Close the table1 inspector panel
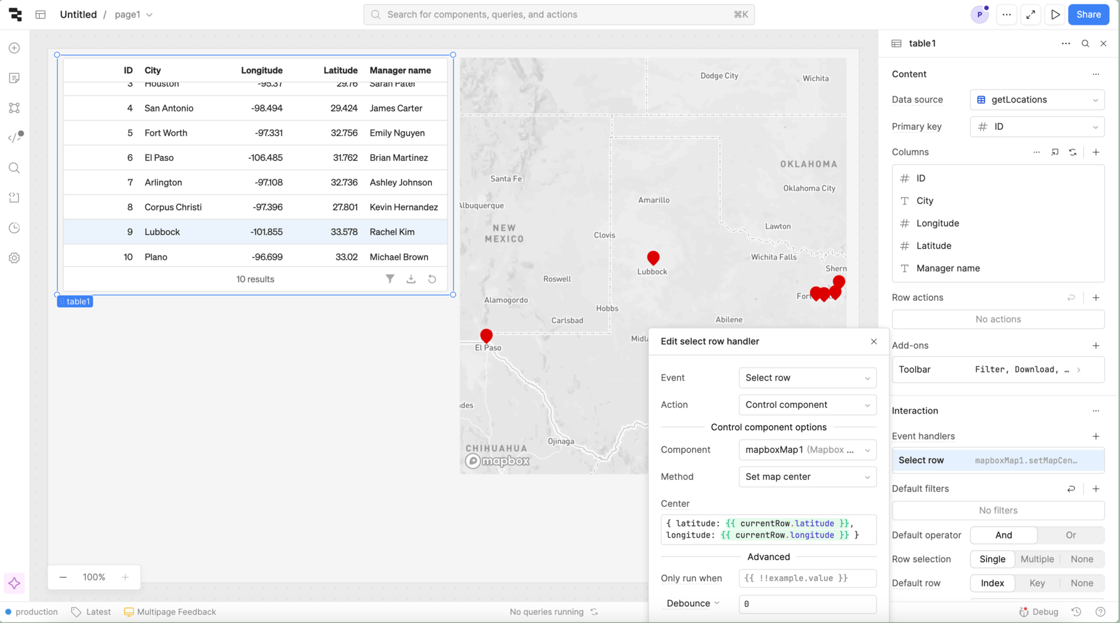Viewport: 1120px width, 623px height. [1103, 44]
